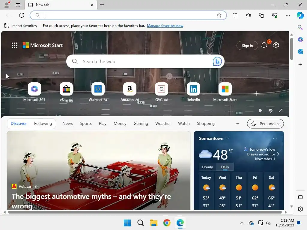This screenshot has width=307, height=230.
Task: Show more feed categories ellipsis
Action: coord(237,124)
